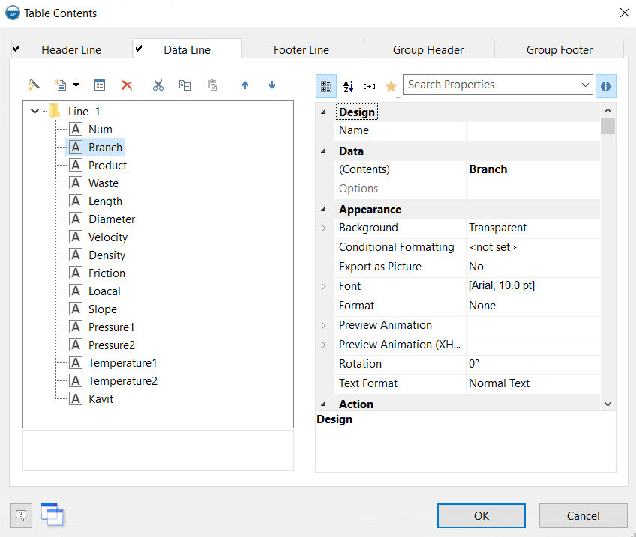This screenshot has height=537, width=636.
Task: Select the Velocity tree item
Action: click(107, 237)
